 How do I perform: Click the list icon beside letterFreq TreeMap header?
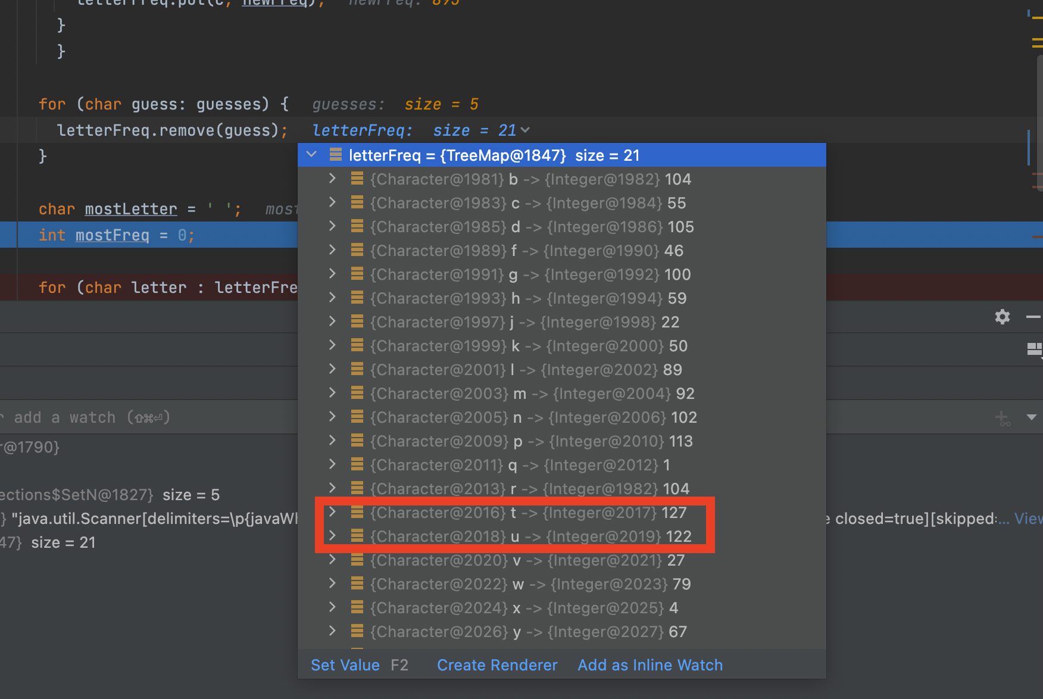coord(336,155)
